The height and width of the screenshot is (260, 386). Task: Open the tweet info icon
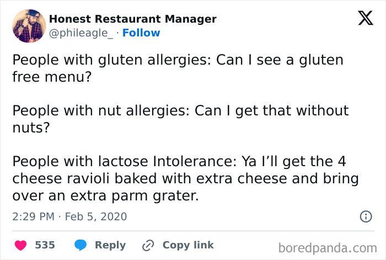point(366,217)
